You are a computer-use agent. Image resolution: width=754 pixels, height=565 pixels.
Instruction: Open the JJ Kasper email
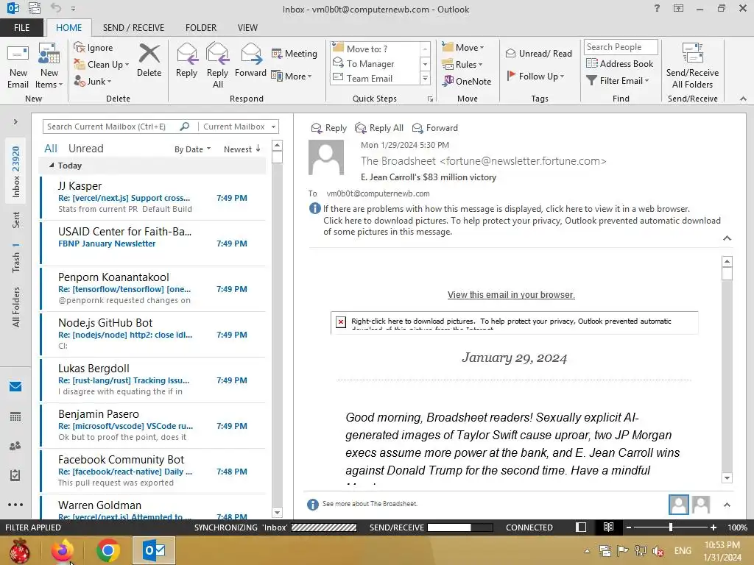pyautogui.click(x=153, y=197)
